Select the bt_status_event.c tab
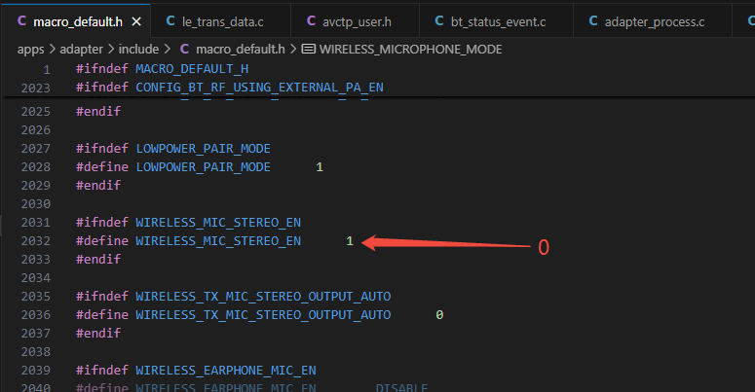 click(496, 21)
